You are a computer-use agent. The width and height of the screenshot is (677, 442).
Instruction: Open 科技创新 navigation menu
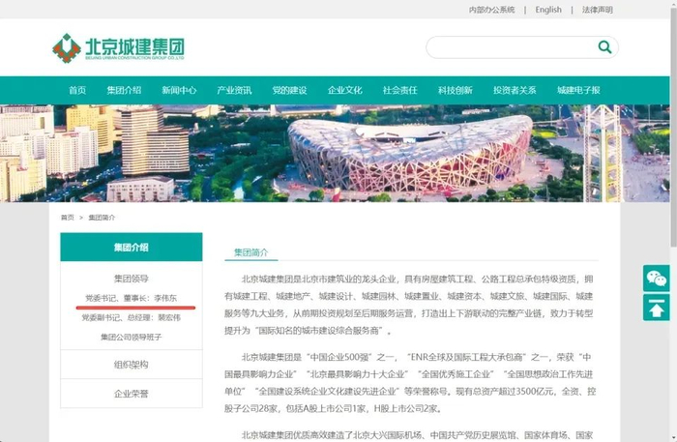[x=456, y=90]
